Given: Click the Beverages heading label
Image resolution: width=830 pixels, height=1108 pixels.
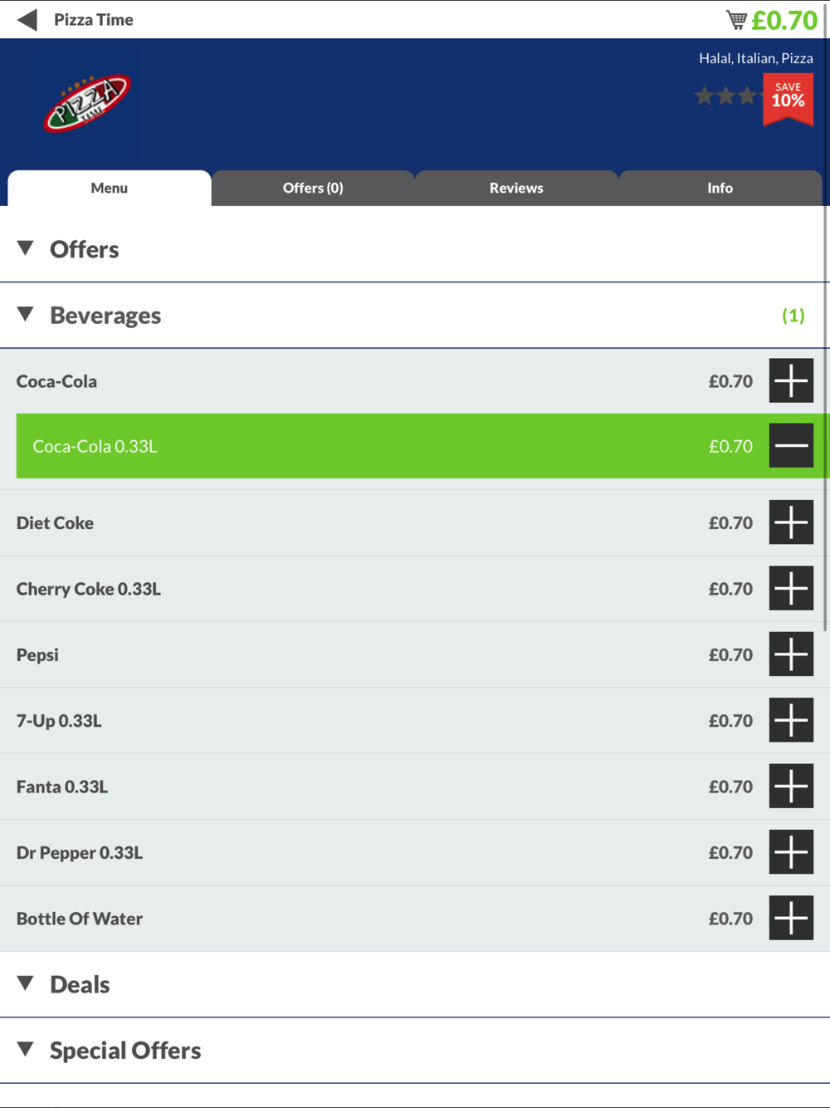Looking at the screenshot, I should click(x=105, y=316).
